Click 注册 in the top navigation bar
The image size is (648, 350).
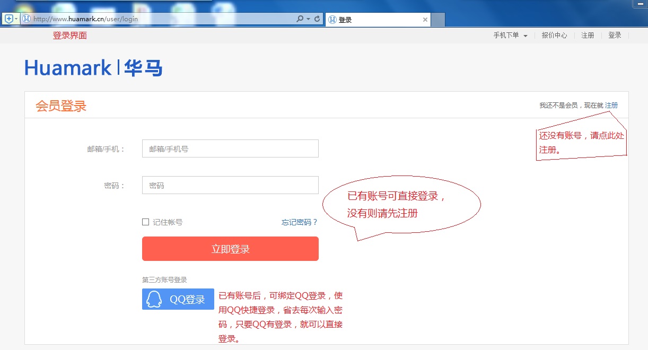[x=588, y=36]
